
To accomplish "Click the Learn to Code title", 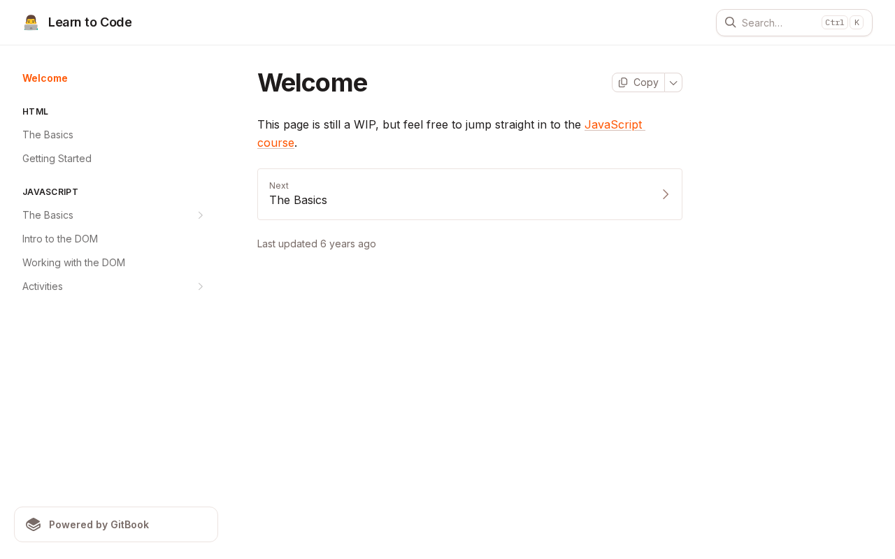I will pos(89,22).
